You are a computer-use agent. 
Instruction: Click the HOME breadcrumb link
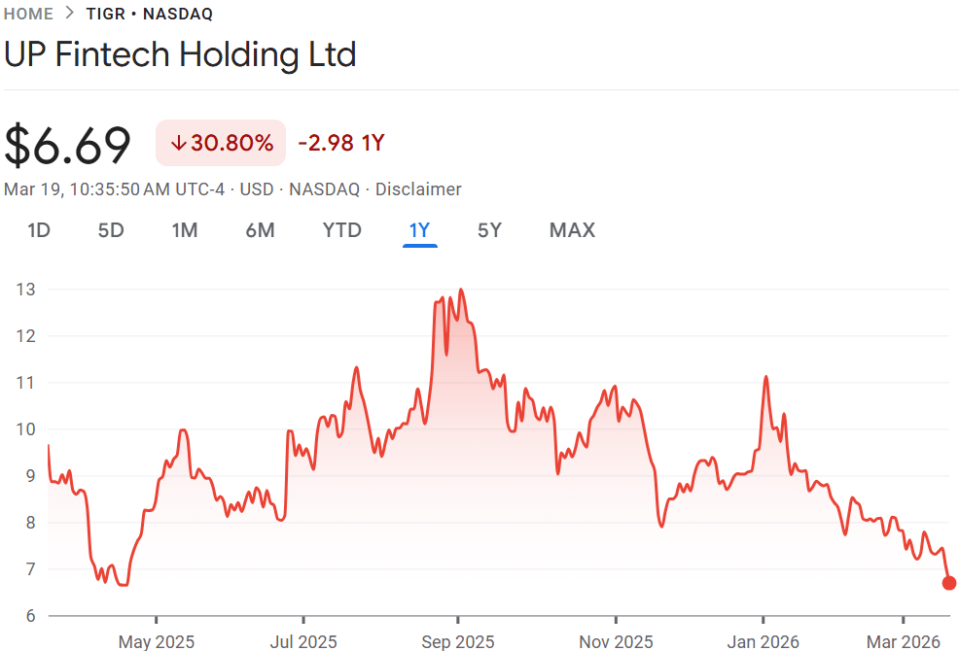click(28, 14)
